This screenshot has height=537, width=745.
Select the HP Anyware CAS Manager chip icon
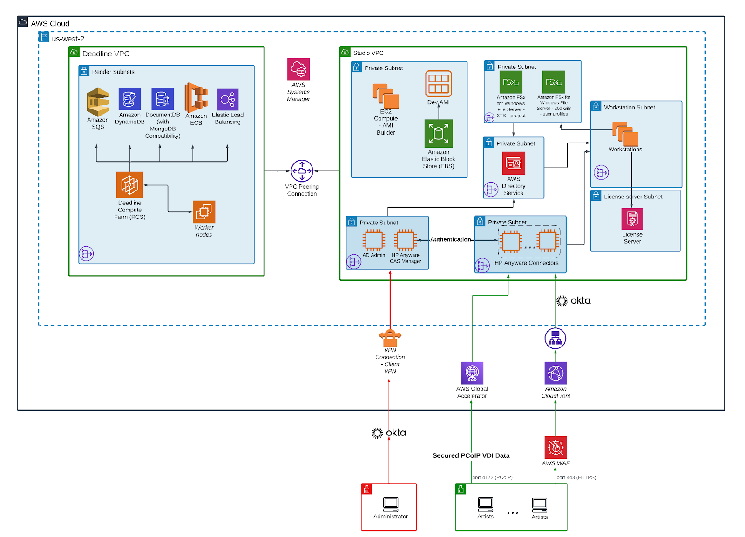coord(406,240)
